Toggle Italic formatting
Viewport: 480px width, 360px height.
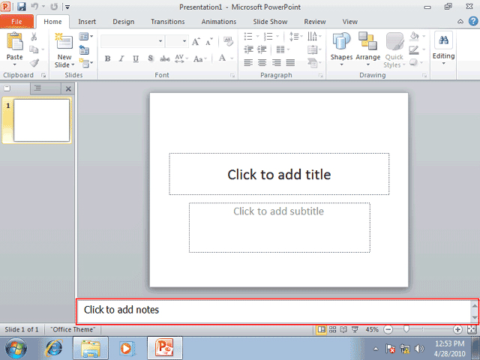(121, 58)
